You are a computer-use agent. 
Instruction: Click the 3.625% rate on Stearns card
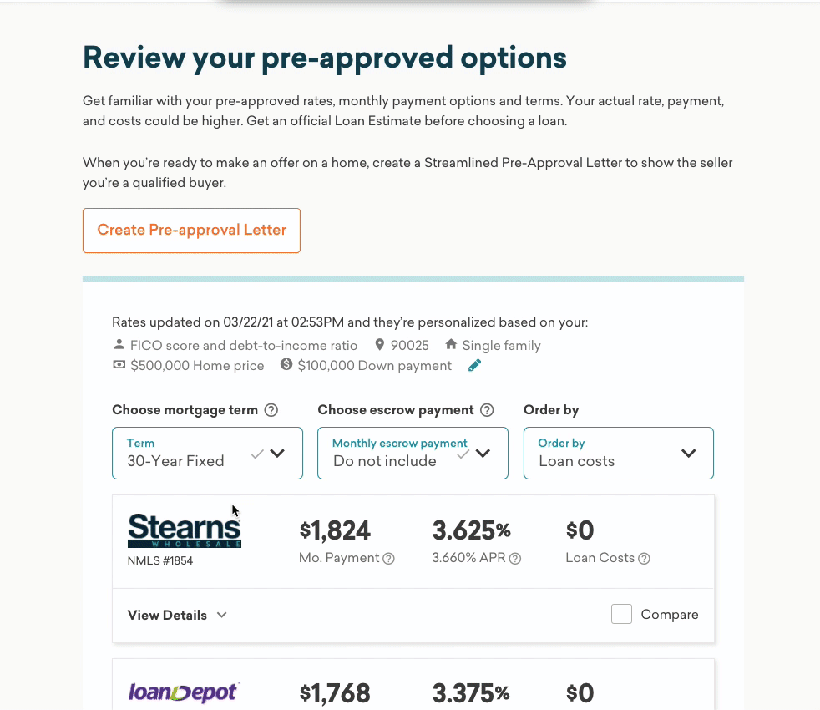471,530
